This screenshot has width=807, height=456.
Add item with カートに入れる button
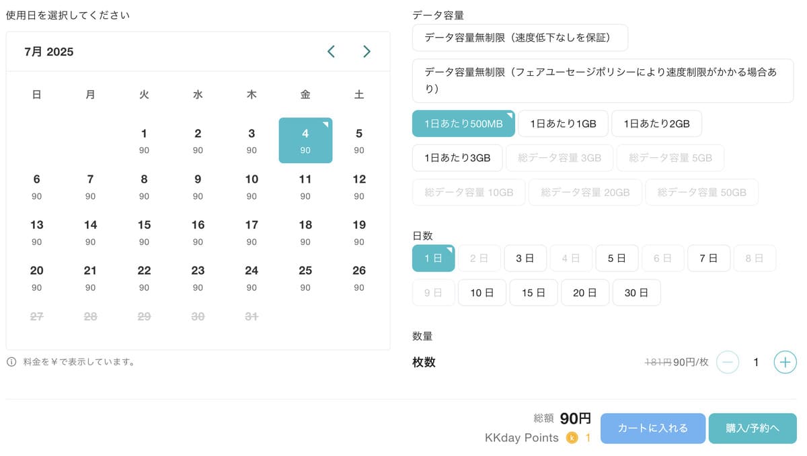[x=652, y=428]
